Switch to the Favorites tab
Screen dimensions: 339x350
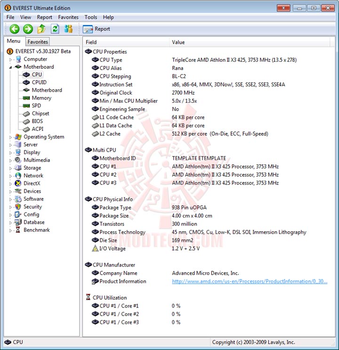coord(38,42)
